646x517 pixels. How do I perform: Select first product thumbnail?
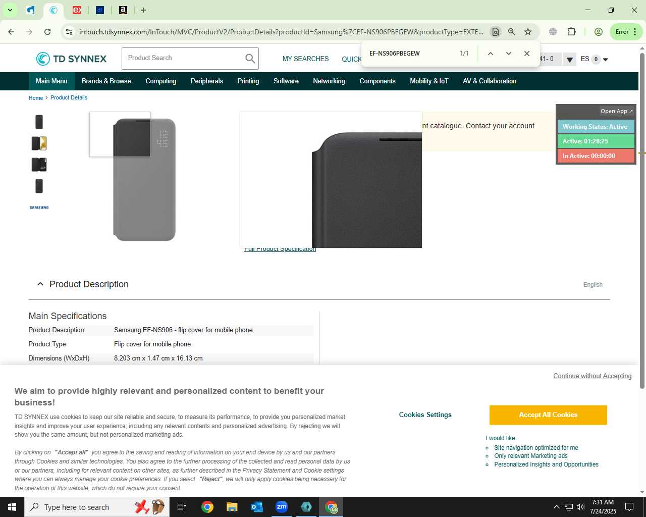tap(39, 122)
